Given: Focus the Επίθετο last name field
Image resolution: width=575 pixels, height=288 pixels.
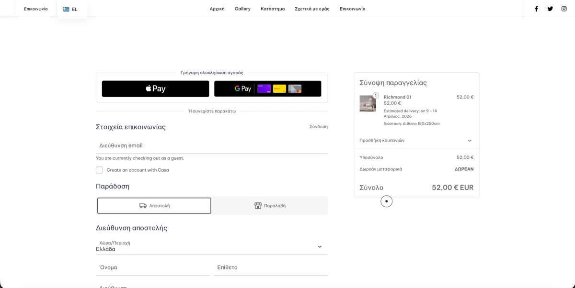Looking at the screenshot, I should point(271,267).
